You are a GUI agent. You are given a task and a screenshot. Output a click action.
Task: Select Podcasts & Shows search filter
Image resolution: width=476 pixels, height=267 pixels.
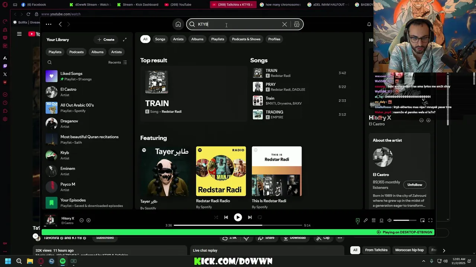tap(246, 39)
